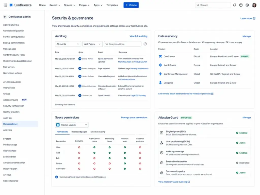The image size is (260, 195).
Task: Click the Jira Service Management icon
Action: (160, 74)
